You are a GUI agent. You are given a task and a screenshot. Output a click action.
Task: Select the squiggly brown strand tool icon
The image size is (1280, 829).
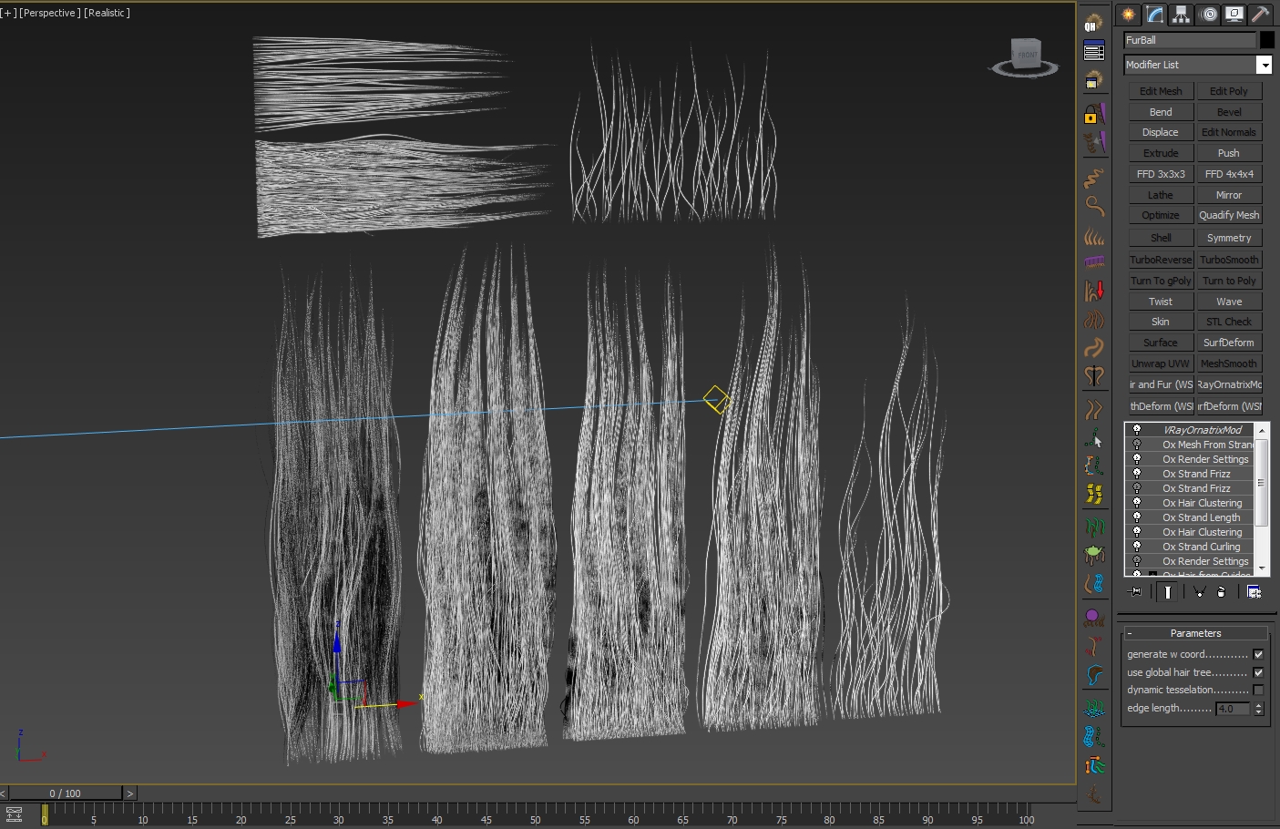(x=1094, y=178)
